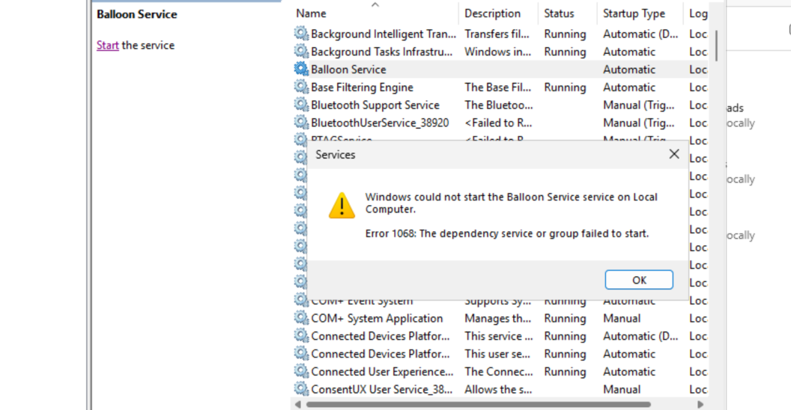Click the Background Intelligent Transfer gear icon
Viewport: 791px width, 410px height.
point(301,34)
